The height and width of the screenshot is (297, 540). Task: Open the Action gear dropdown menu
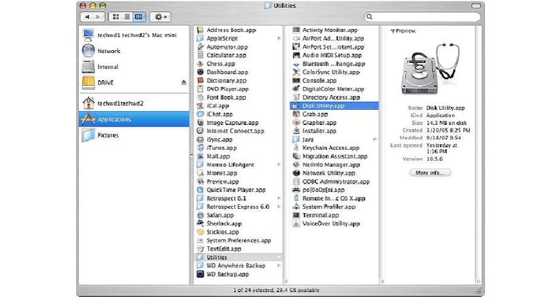tap(161, 17)
